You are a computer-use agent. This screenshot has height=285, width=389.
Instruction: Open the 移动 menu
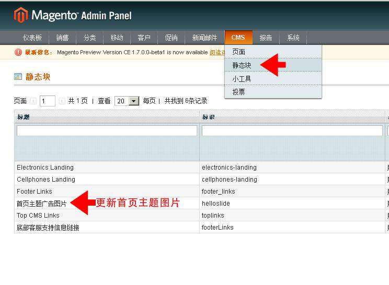click(x=117, y=38)
